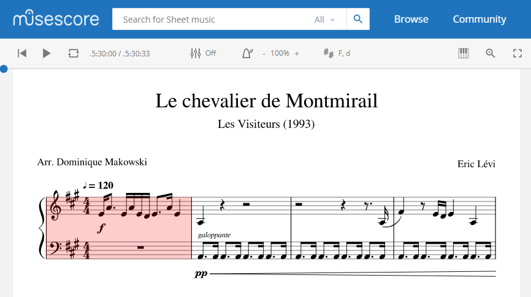Viewport: 531px width, 297px height.
Task: Start playback with the Play button
Action: pos(47,53)
